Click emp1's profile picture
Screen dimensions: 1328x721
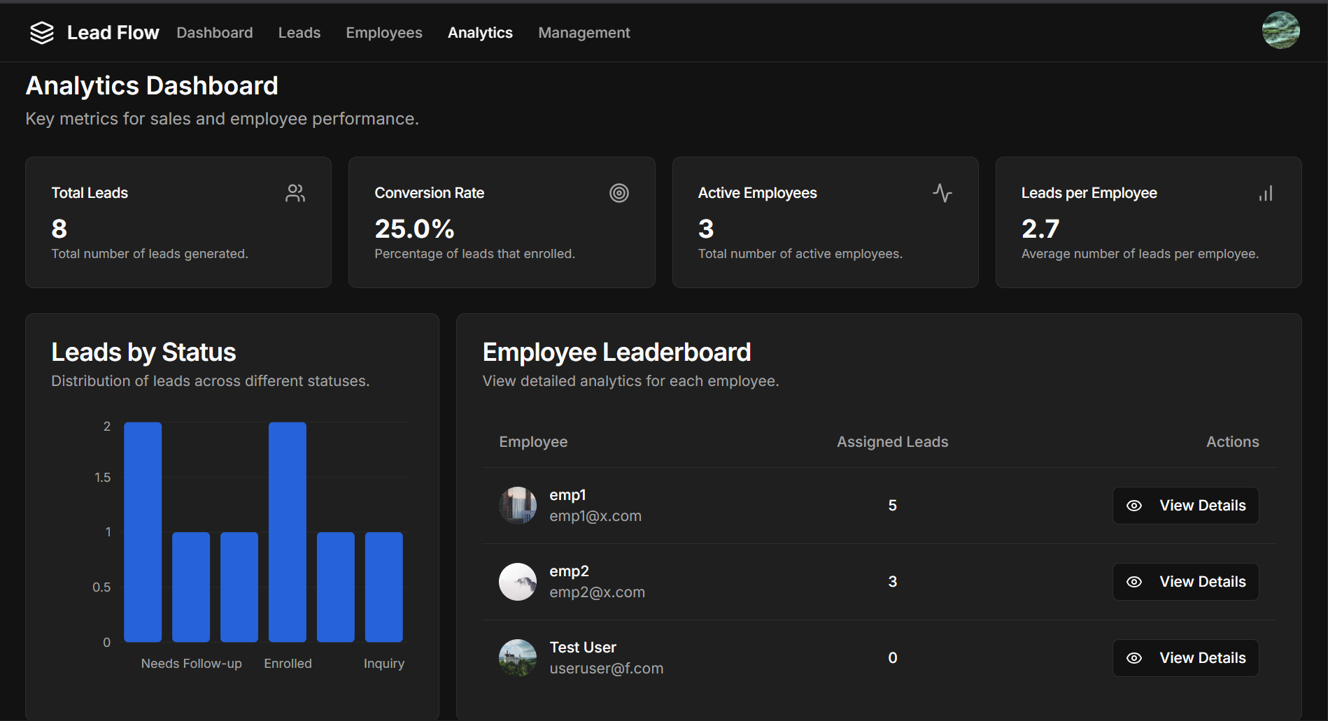click(x=518, y=505)
